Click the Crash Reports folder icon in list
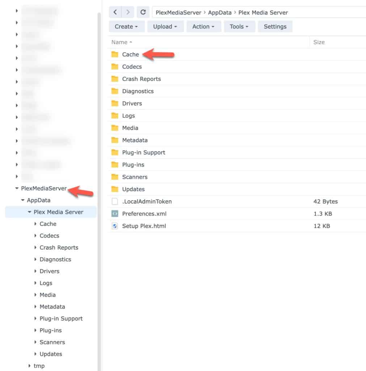This screenshot has height=371, width=366. [115, 79]
